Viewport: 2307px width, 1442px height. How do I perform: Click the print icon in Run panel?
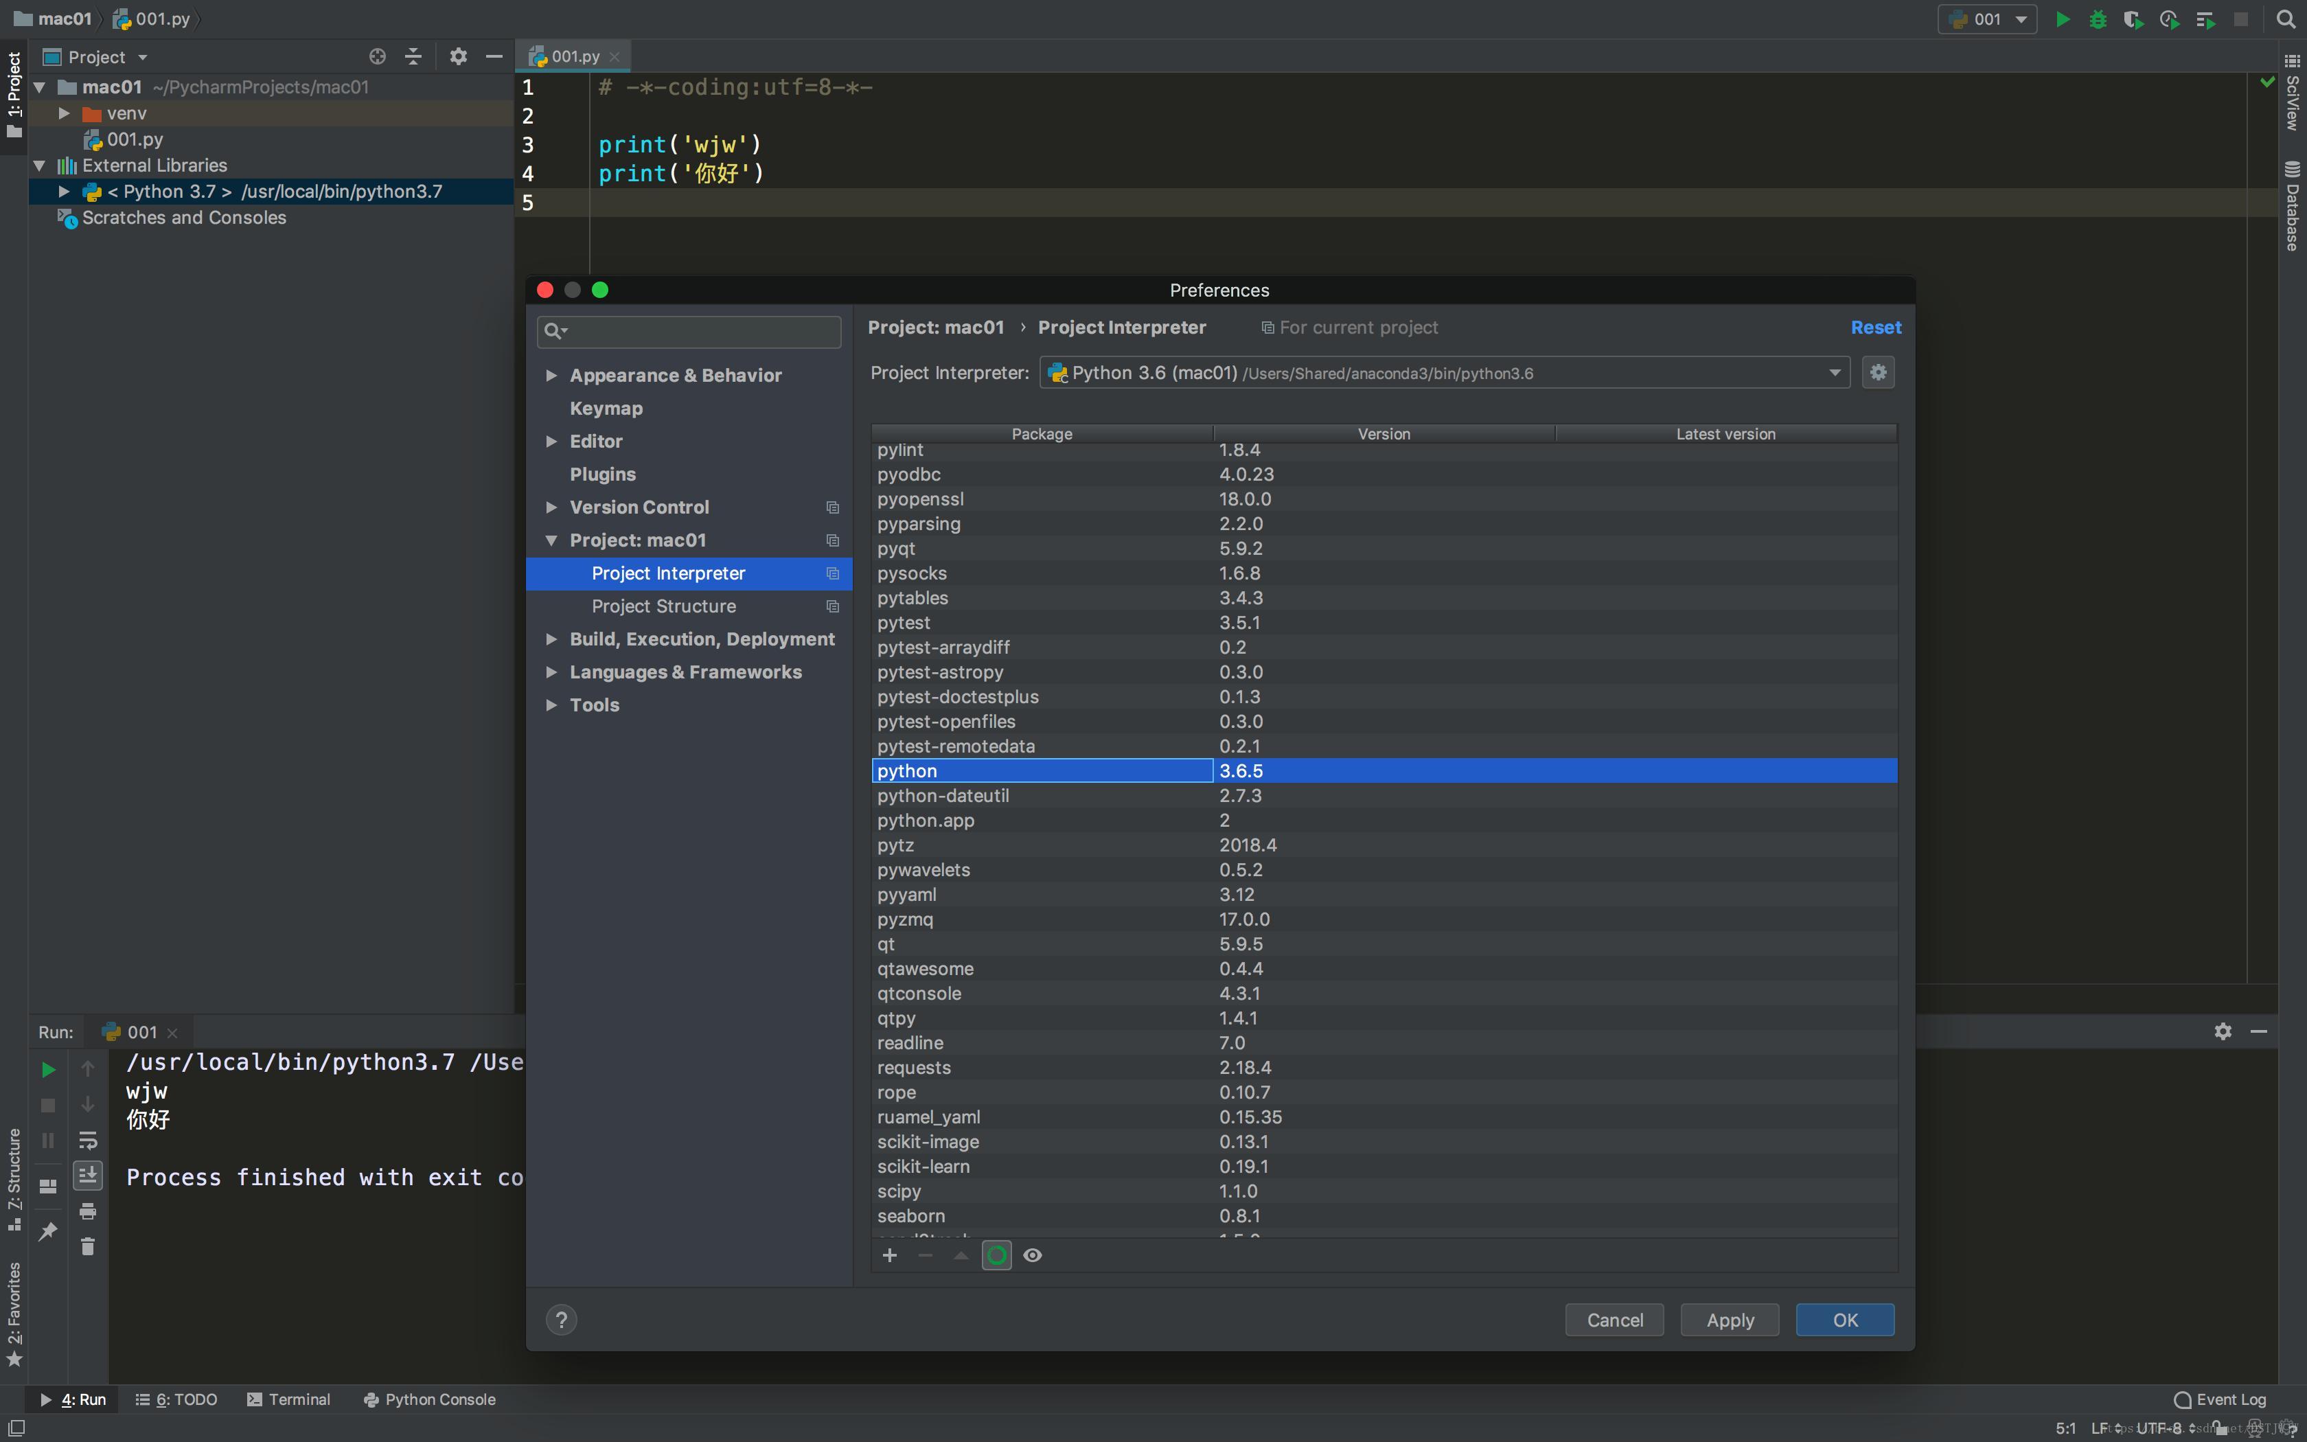pos(88,1211)
